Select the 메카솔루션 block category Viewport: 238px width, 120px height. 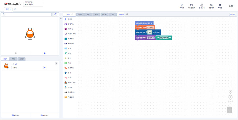70,92
